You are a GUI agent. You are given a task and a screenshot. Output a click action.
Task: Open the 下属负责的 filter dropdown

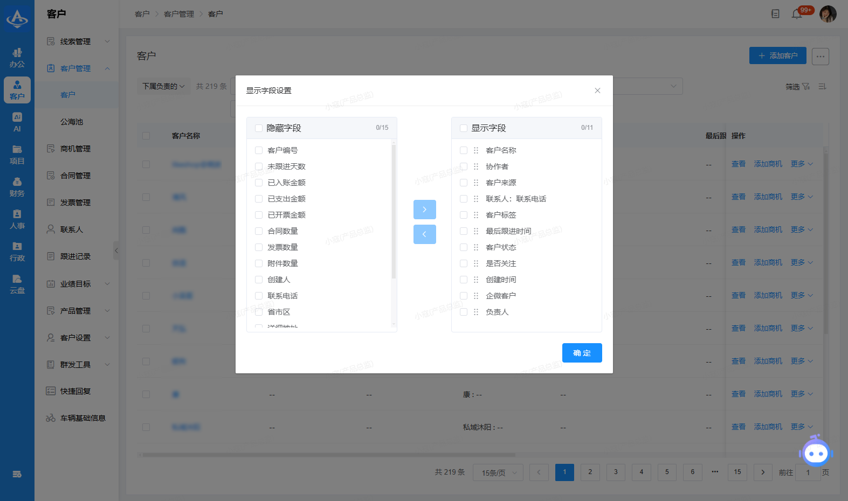click(x=163, y=86)
